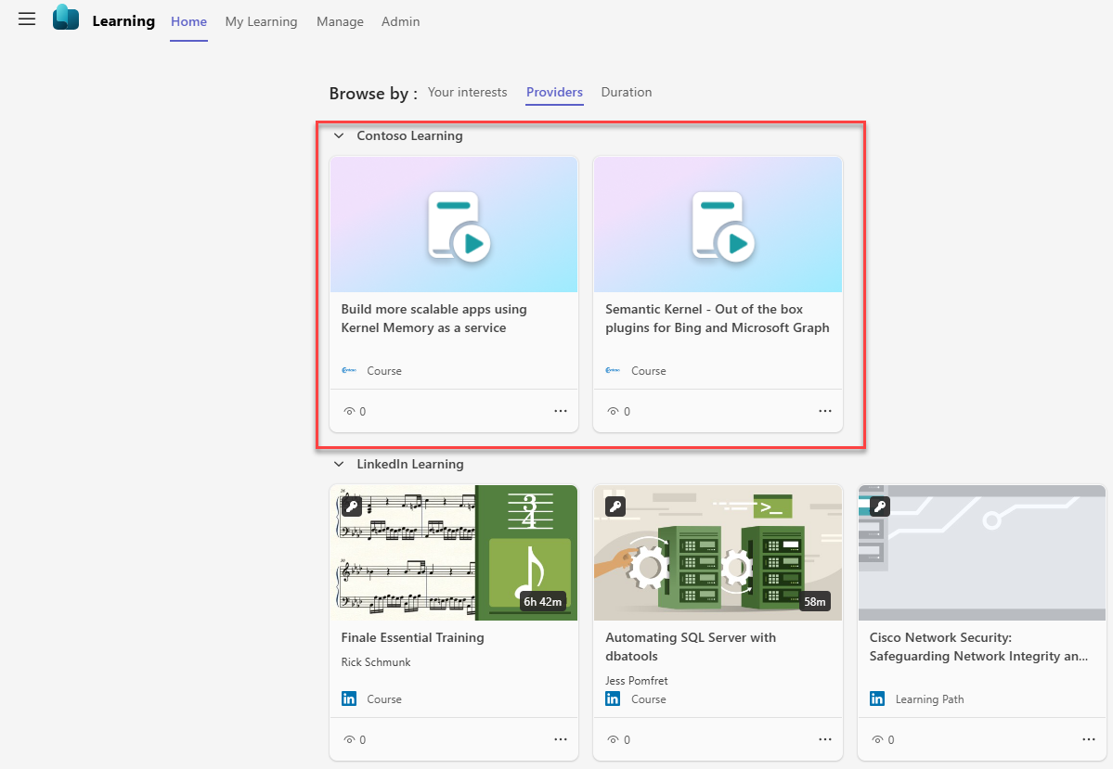Click the Automating SQL Server with dbatools title
The height and width of the screenshot is (769, 1113).
click(x=690, y=647)
